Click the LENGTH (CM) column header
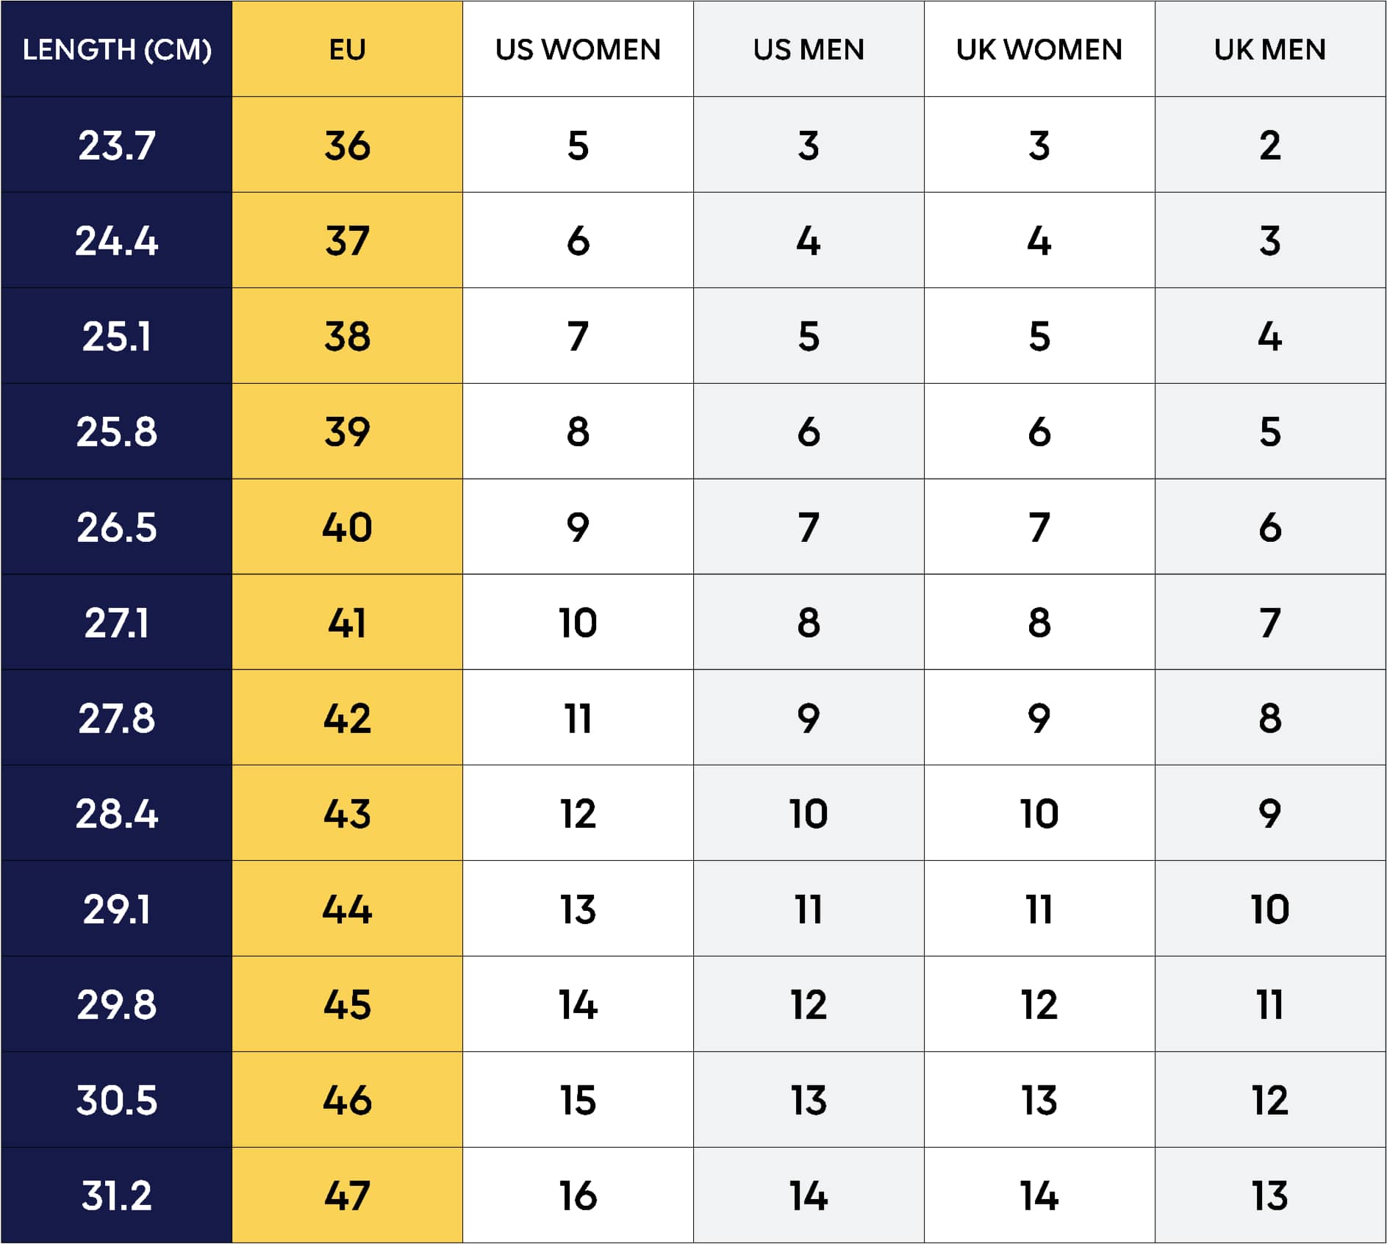1387x1244 pixels. click(x=117, y=49)
